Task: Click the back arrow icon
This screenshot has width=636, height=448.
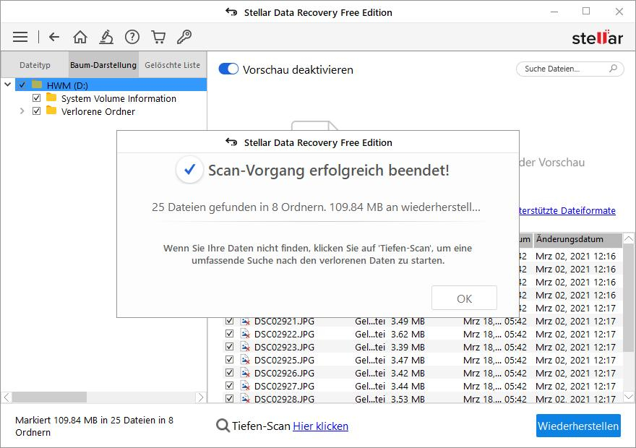Action: click(x=54, y=37)
